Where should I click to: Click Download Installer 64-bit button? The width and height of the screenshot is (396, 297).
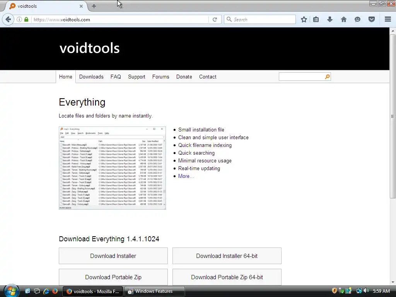[x=227, y=256]
